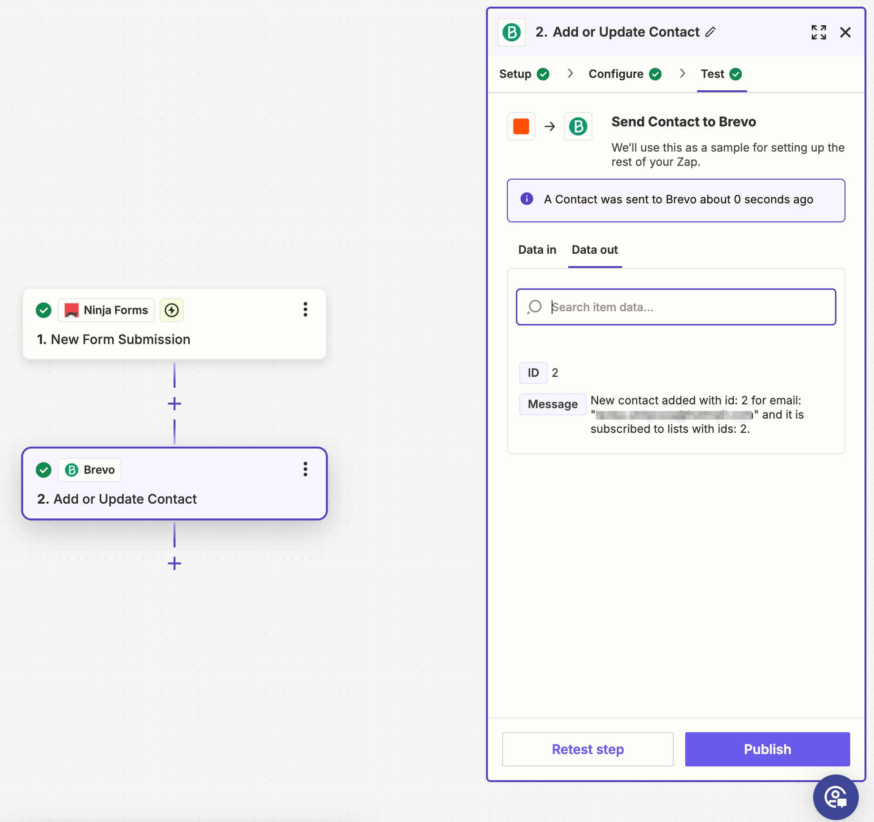Screen dimensions: 874x822
Task: Show the Data in tab
Action: [537, 250]
